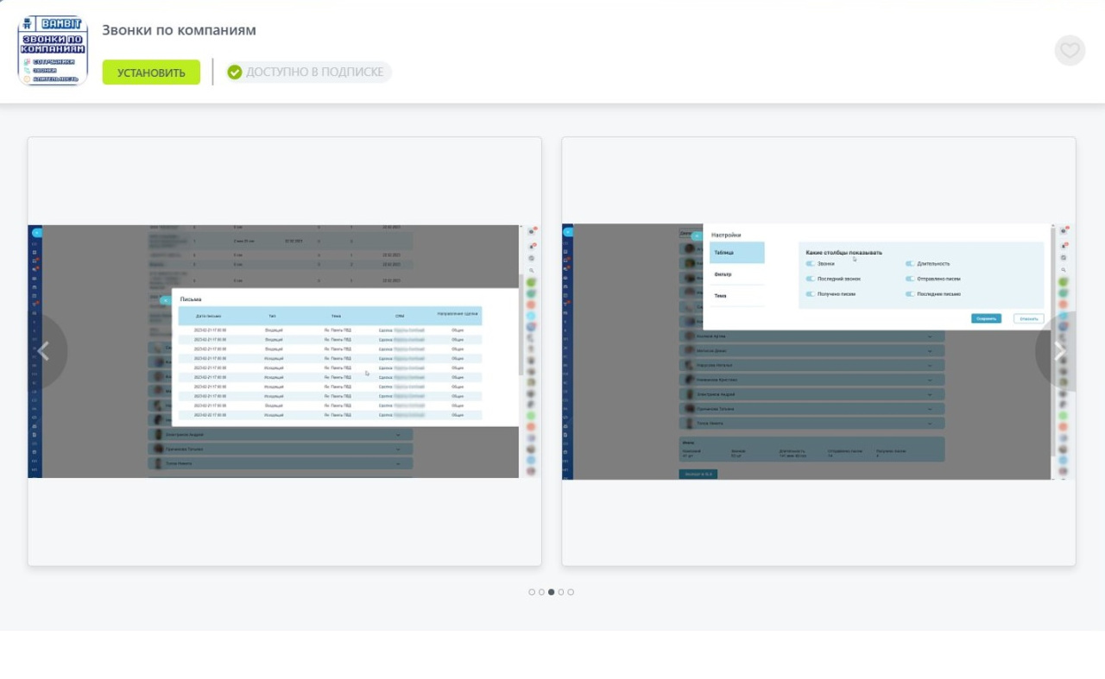The height and width of the screenshot is (679, 1105).
Task: Expand the bottom employee row chevron in letters screenshot
Action: [398, 463]
